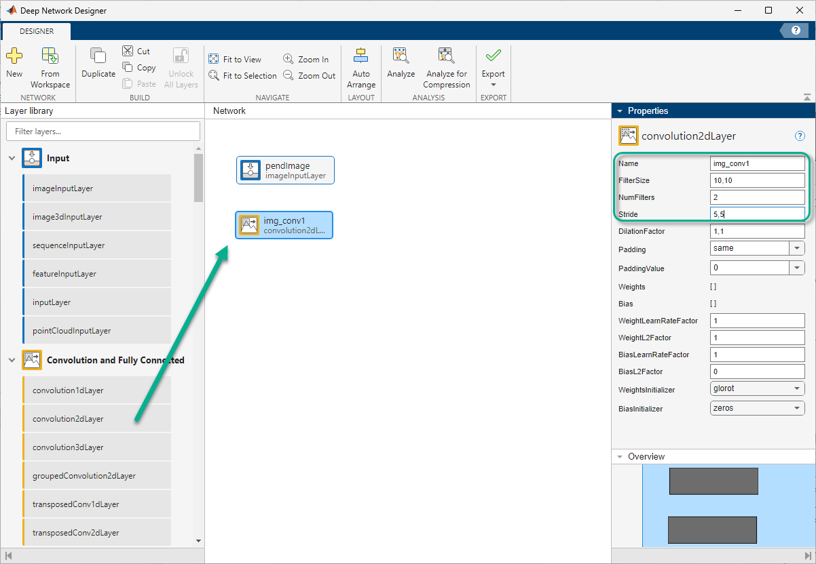Click the Paste toolbar item
This screenshot has width=816, height=564.
(x=139, y=84)
